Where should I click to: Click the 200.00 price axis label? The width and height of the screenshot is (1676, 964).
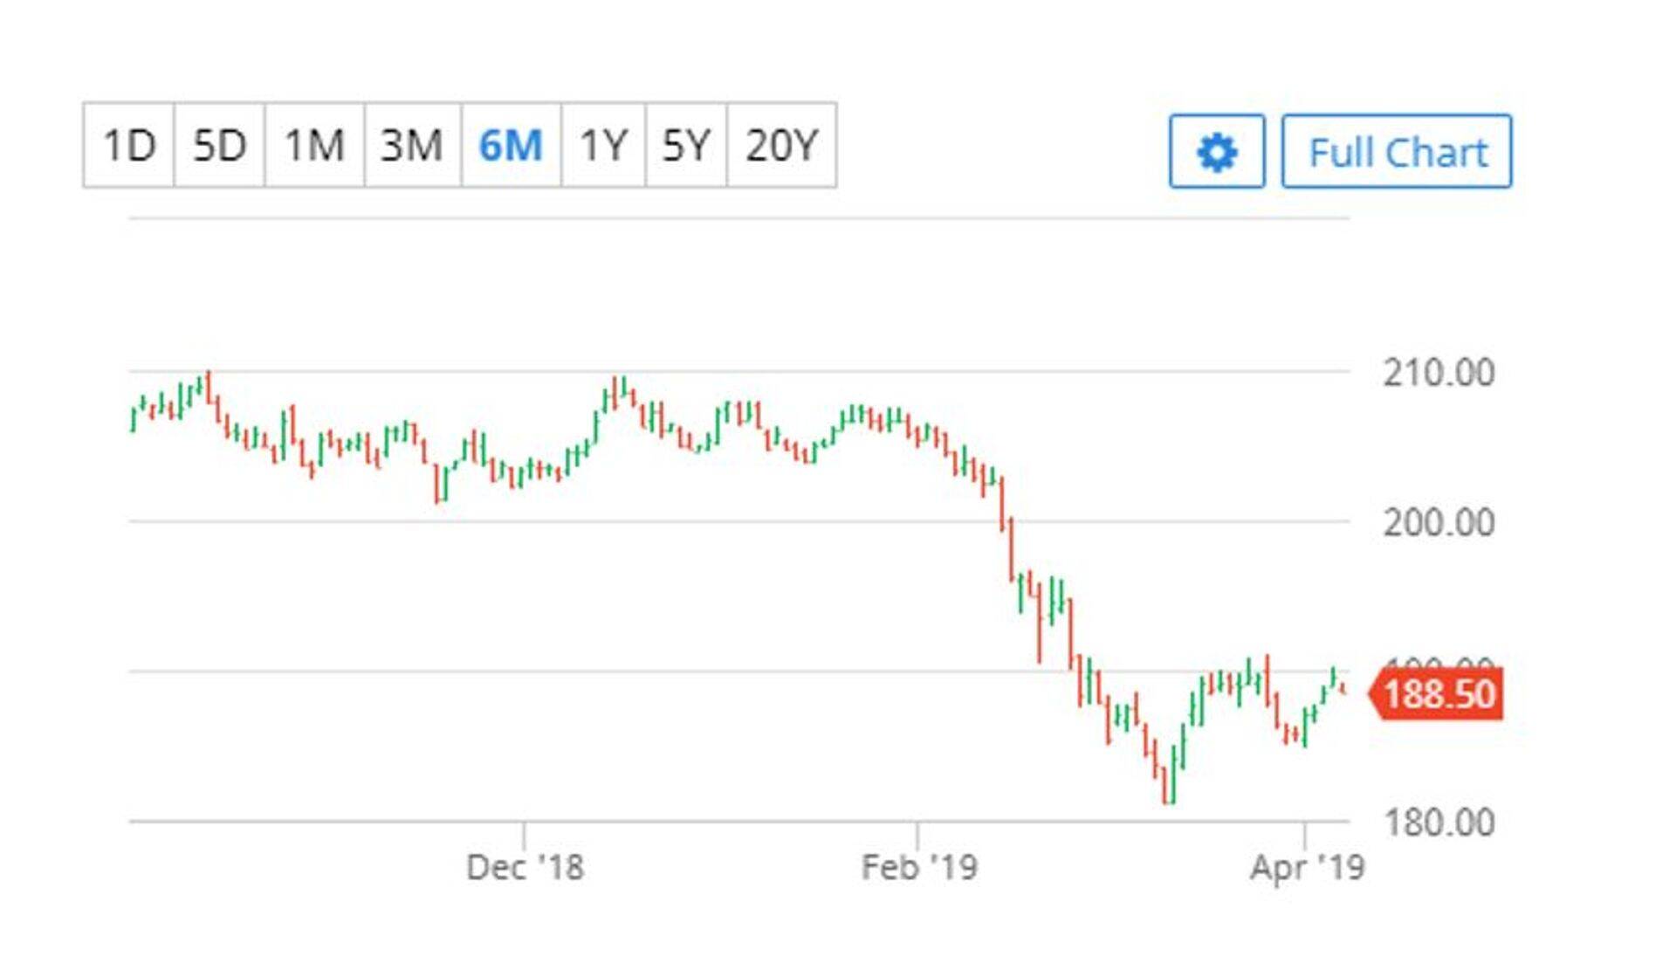coord(1439,523)
